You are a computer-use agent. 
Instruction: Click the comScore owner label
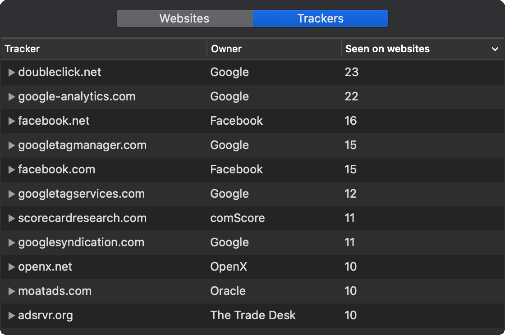click(238, 218)
